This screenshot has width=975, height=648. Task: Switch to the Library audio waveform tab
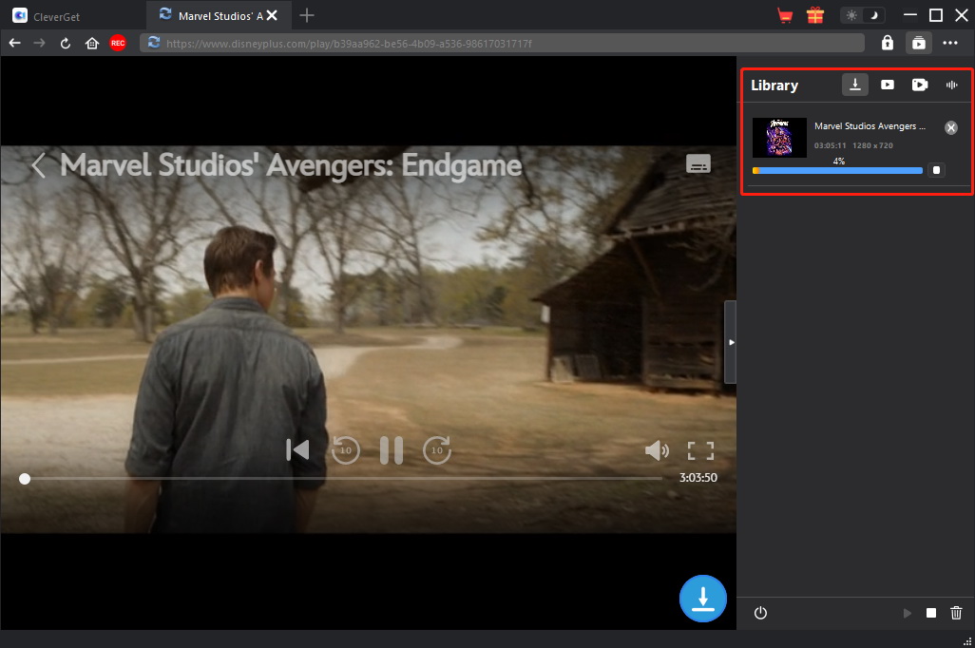click(951, 85)
